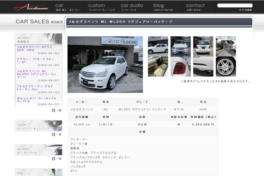Open beige seats interior thumbnail

(x=158, y=66)
